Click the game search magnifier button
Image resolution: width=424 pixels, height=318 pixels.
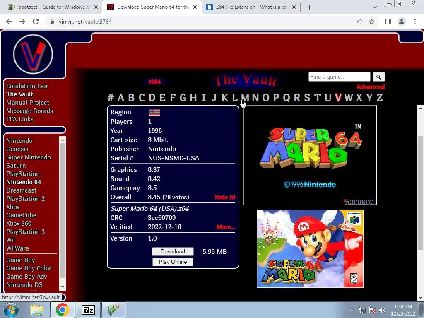378,77
